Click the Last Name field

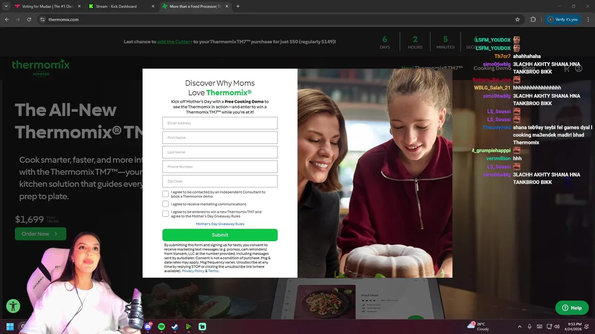point(220,152)
